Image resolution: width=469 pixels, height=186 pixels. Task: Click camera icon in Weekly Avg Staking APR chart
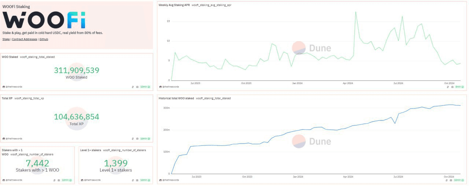click(453, 87)
